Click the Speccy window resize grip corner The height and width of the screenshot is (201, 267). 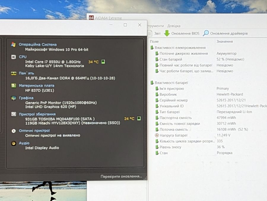click(x=145, y=178)
